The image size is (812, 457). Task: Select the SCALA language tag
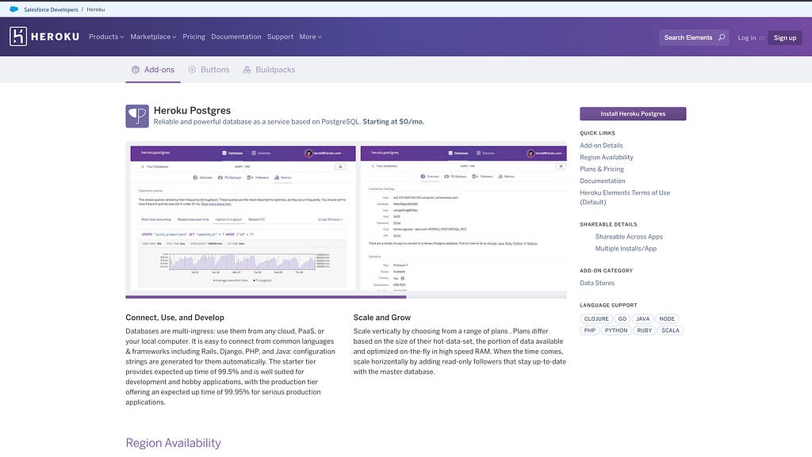670,330
